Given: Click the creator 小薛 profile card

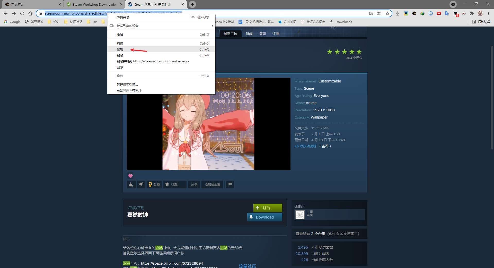Looking at the screenshot, I should point(329,215).
